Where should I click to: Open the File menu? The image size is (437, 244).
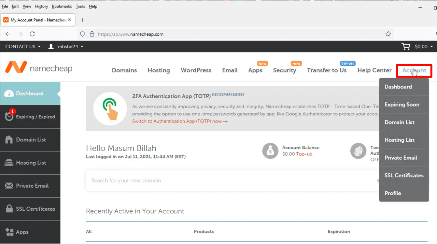[x=5, y=6]
